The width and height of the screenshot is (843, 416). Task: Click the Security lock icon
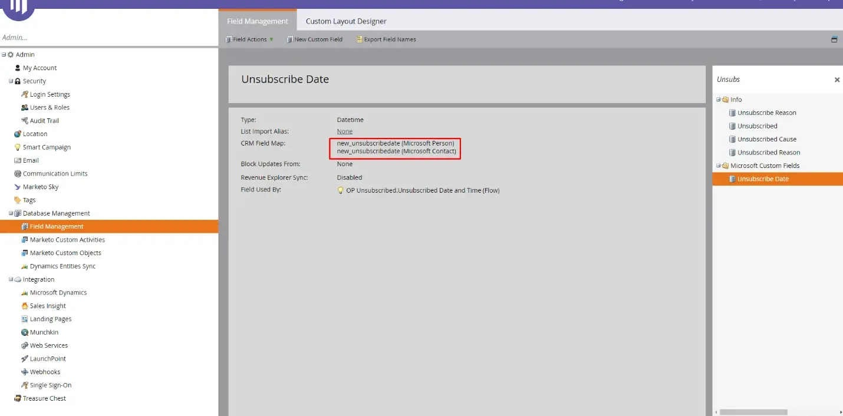[18, 81]
